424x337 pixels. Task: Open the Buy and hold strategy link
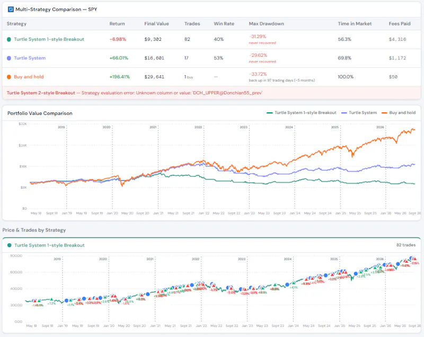tap(29, 77)
